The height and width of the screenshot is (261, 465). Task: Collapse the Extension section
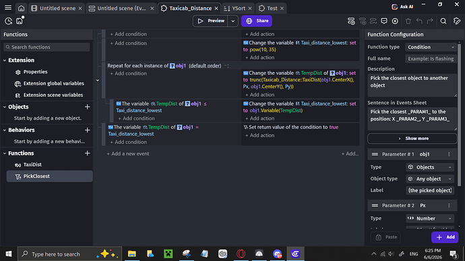click(x=5, y=60)
